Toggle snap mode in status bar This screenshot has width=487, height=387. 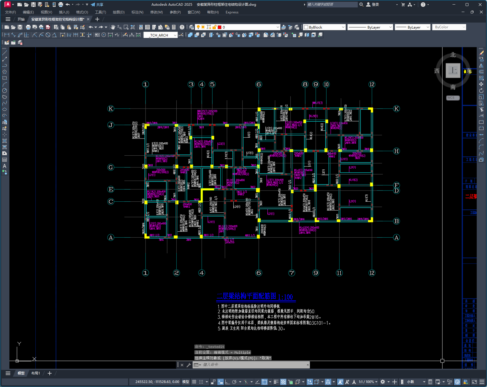pyautogui.click(x=201, y=382)
